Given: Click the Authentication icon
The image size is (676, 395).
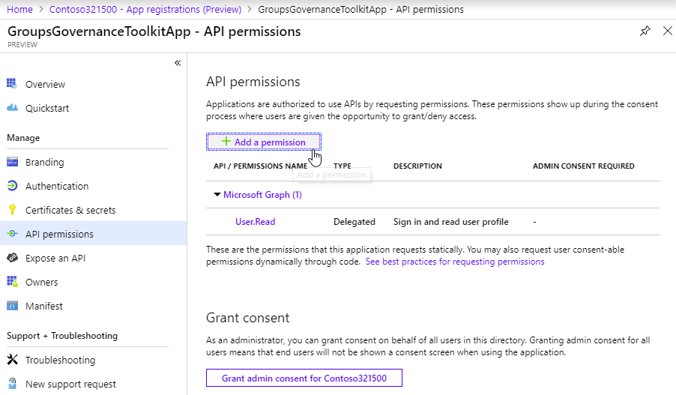Looking at the screenshot, I should [x=12, y=186].
